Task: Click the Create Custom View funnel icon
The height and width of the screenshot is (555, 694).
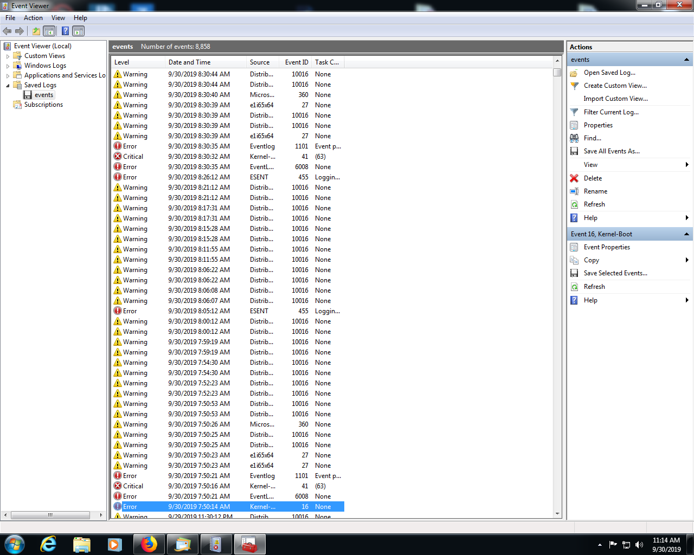Action: pyautogui.click(x=574, y=86)
